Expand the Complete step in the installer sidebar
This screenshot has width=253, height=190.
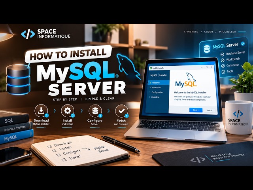click(154, 97)
